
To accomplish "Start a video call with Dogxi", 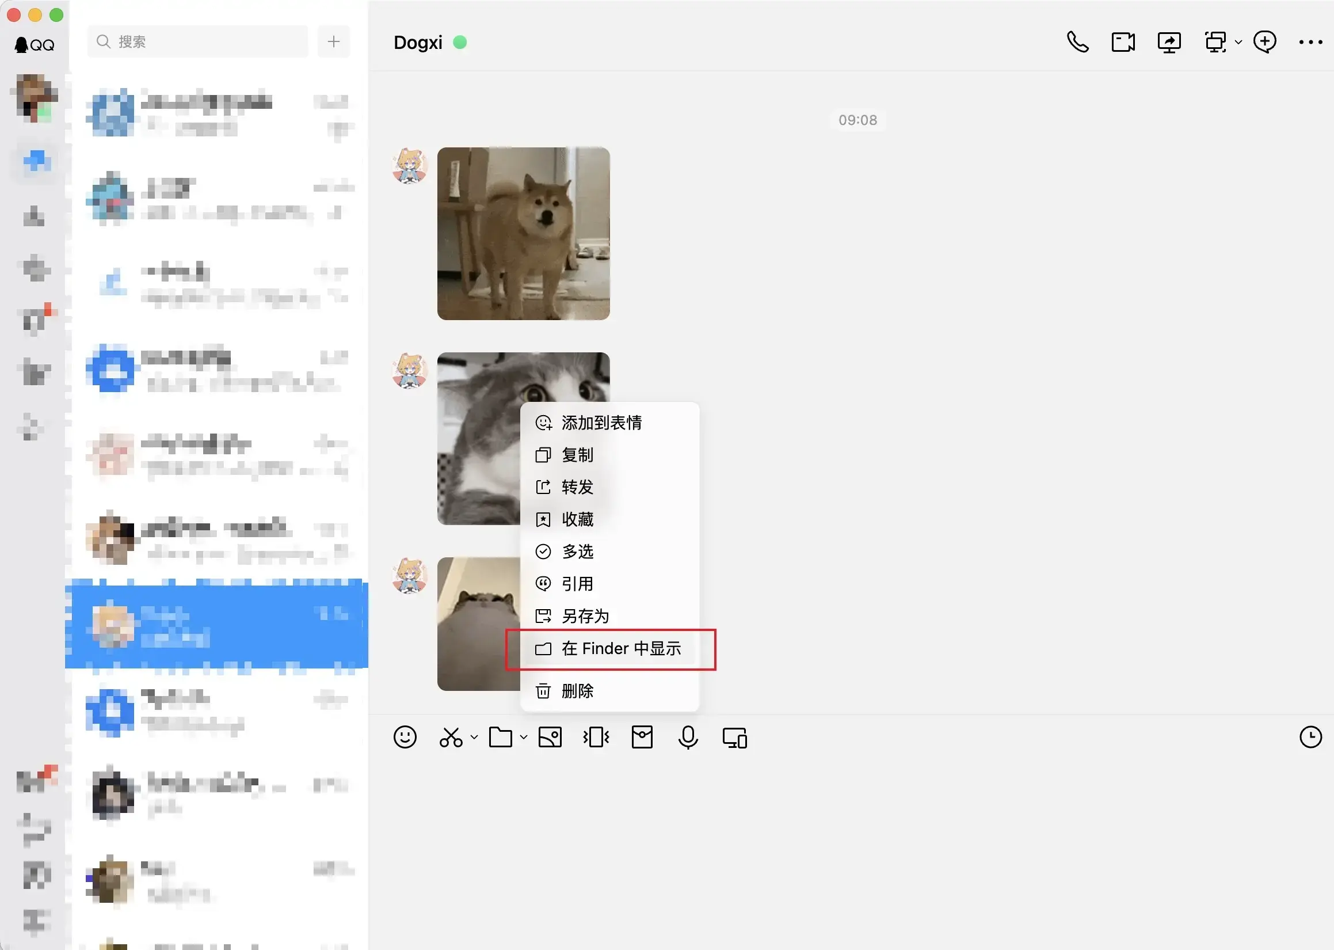I will point(1123,42).
